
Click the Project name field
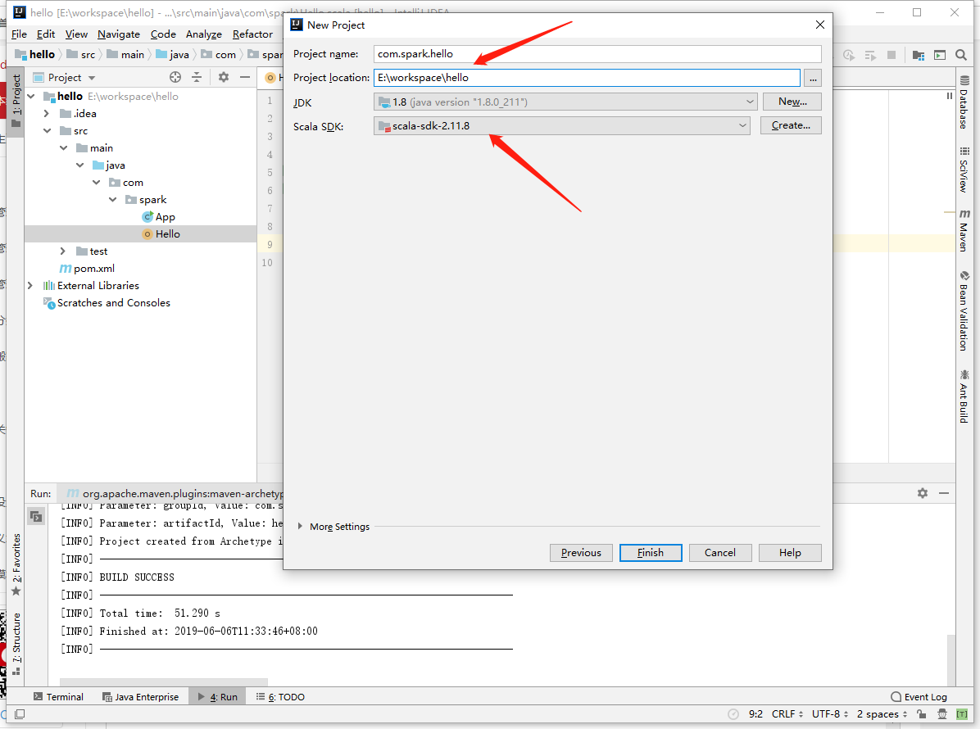597,54
